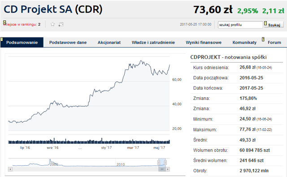
Task: Click left range handle in chart navigator
Action: pos(159,162)
